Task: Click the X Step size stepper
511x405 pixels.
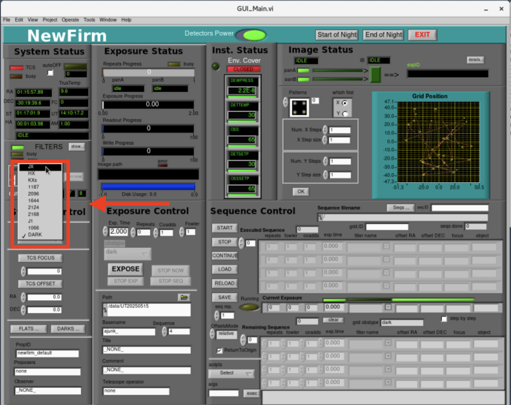Action: click(x=325, y=140)
